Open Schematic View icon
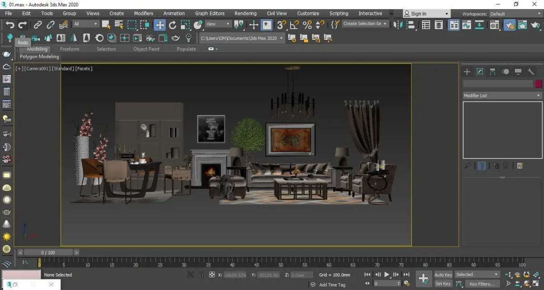The image size is (544, 290). [x=479, y=25]
